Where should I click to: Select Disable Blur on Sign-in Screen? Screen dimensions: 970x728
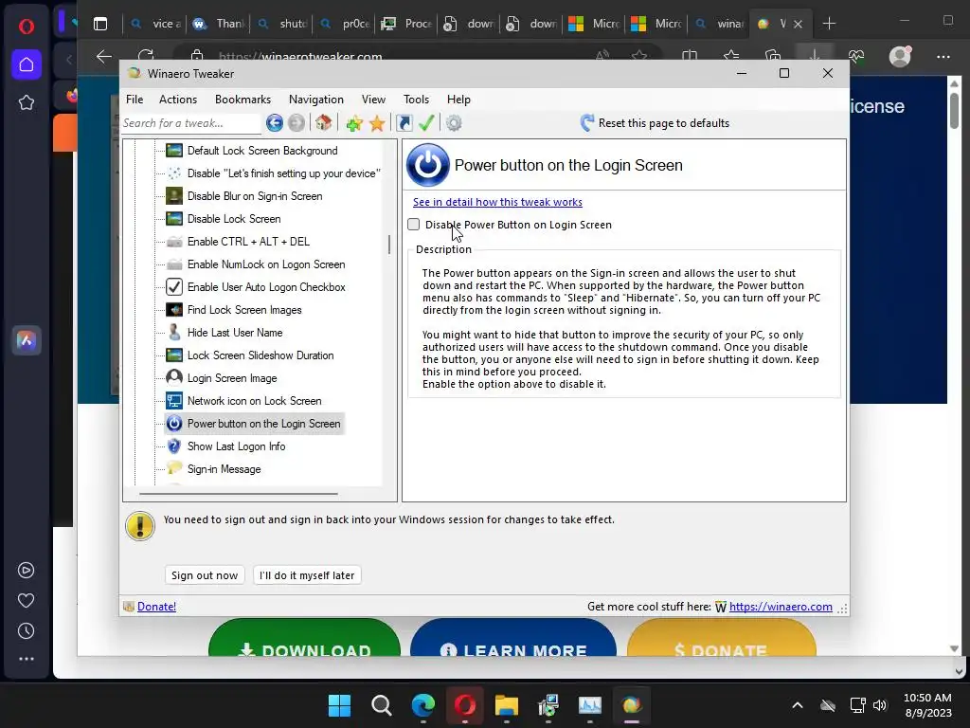pos(244,196)
